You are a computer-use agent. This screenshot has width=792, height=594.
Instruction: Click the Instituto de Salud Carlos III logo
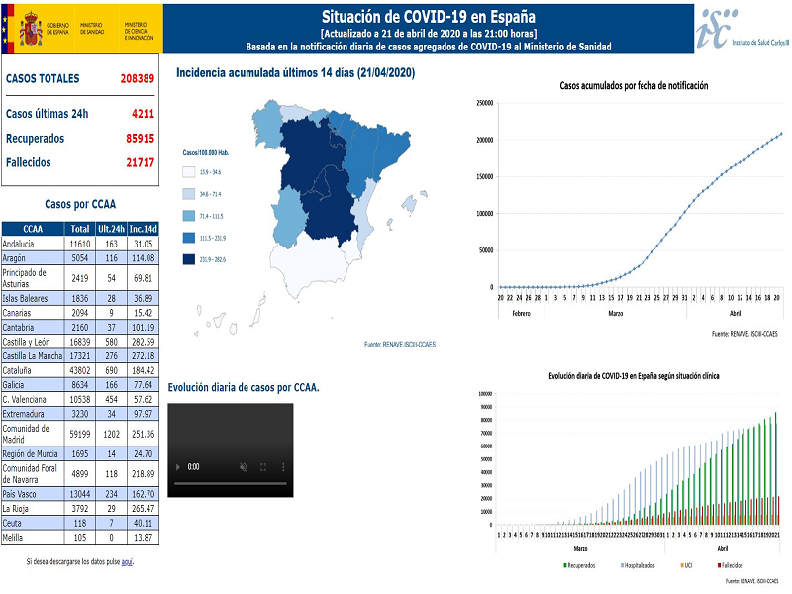point(742,29)
